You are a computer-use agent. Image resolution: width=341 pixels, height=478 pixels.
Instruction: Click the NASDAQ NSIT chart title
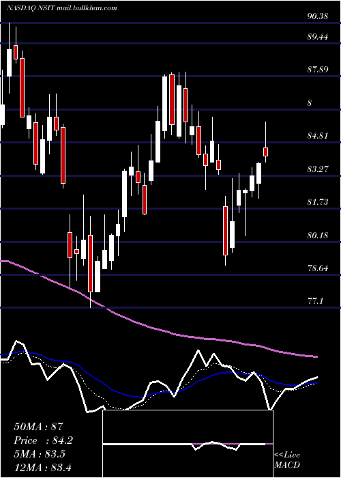click(62, 8)
